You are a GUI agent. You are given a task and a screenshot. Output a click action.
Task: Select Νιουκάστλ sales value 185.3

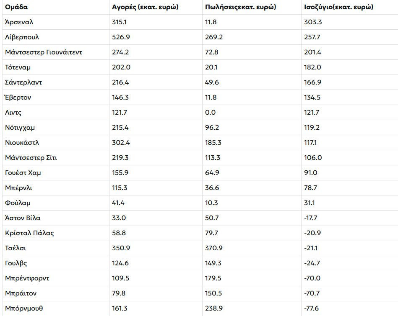tap(213, 143)
